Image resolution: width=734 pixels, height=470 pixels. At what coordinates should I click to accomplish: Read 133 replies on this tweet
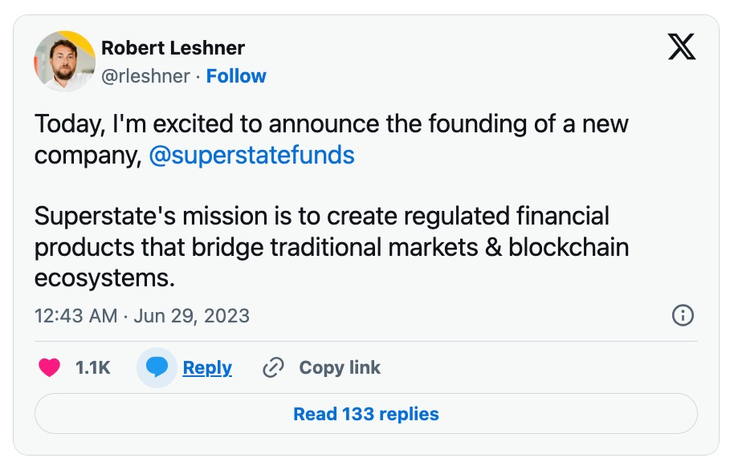click(x=365, y=415)
